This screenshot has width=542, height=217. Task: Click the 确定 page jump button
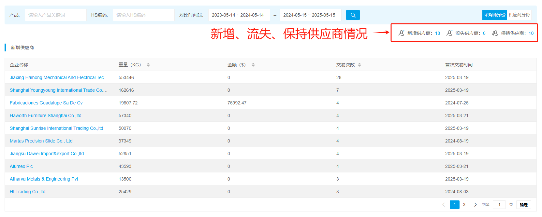click(x=524, y=205)
